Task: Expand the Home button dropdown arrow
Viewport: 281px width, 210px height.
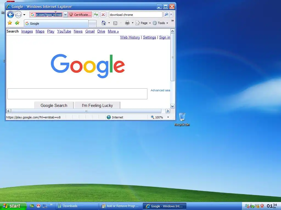Action: click(109, 23)
